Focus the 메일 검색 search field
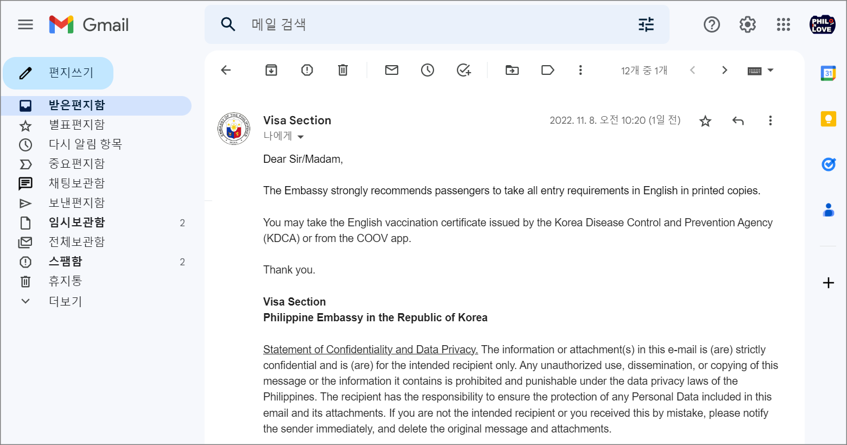This screenshot has height=445, width=847. click(x=437, y=24)
